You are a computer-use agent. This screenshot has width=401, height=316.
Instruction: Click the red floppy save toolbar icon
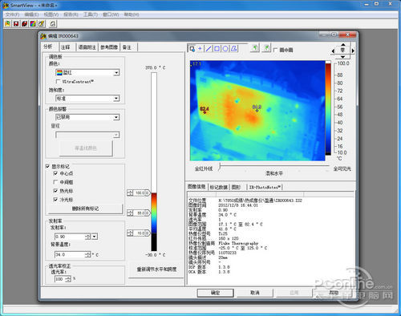point(16,24)
